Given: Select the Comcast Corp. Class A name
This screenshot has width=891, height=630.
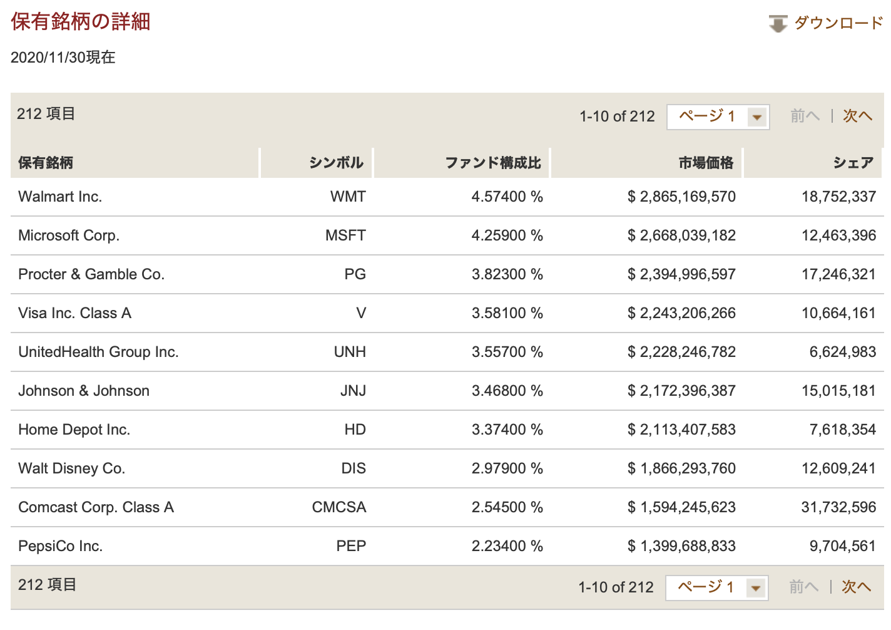Looking at the screenshot, I should [x=96, y=507].
